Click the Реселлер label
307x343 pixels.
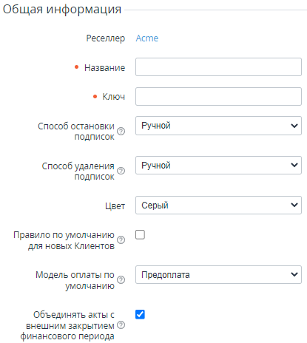(106, 38)
